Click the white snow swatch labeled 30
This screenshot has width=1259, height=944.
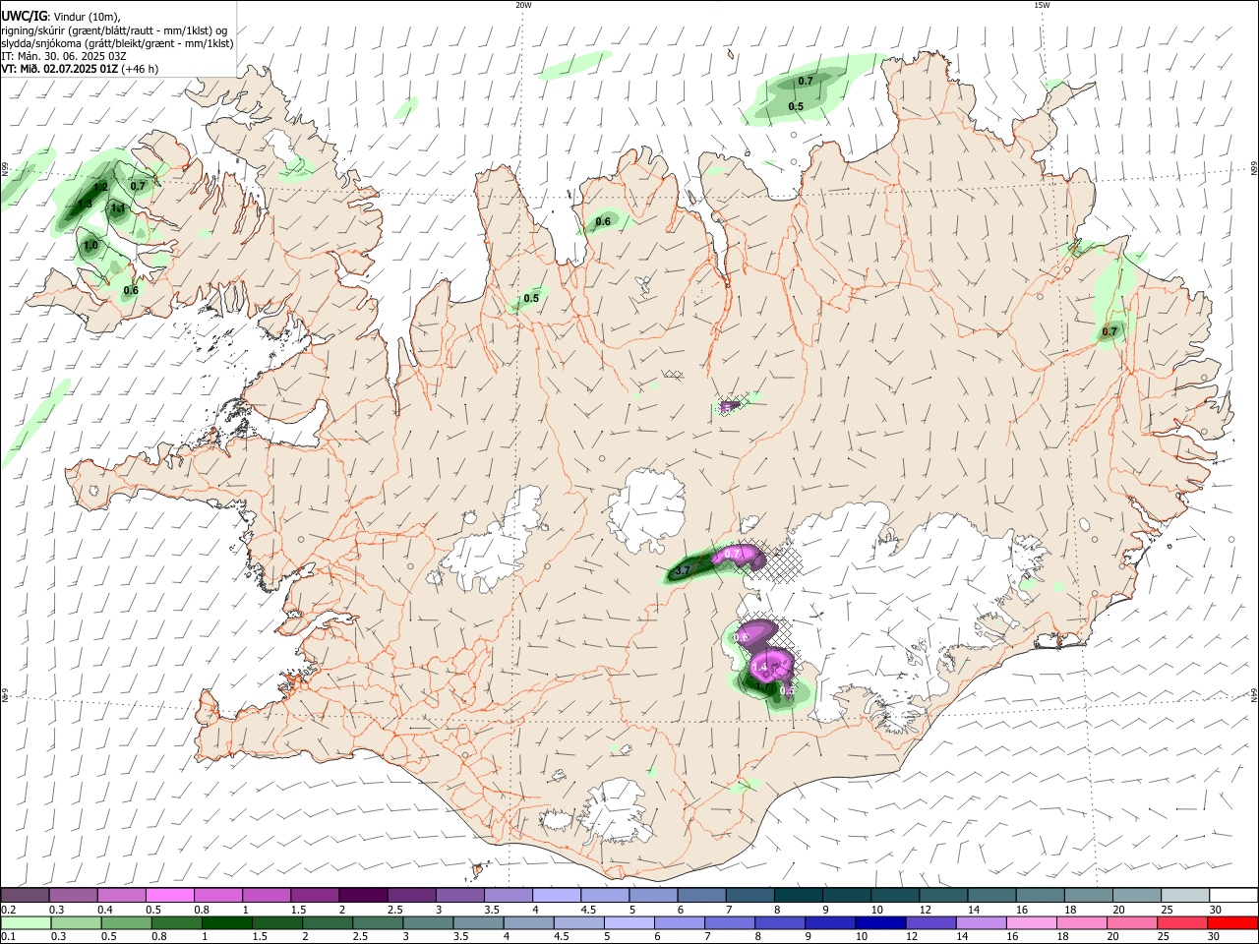point(1234,896)
